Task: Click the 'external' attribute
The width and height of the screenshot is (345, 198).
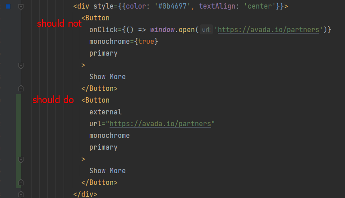Action: click(x=105, y=112)
